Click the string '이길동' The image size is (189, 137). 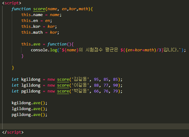coord(80,85)
